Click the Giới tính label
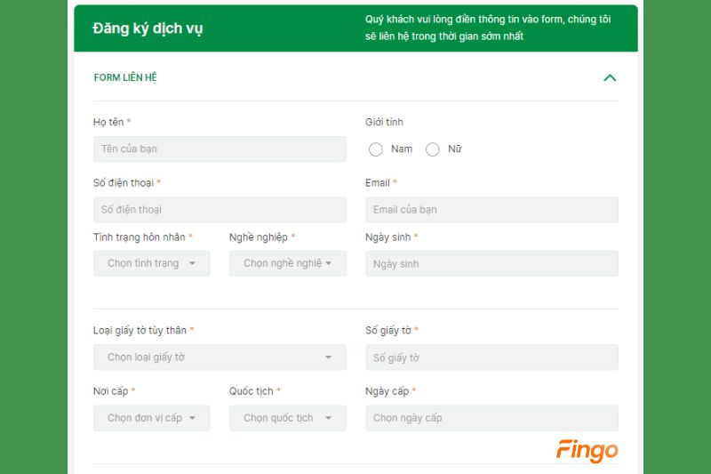This screenshot has height=474, width=711. [384, 122]
